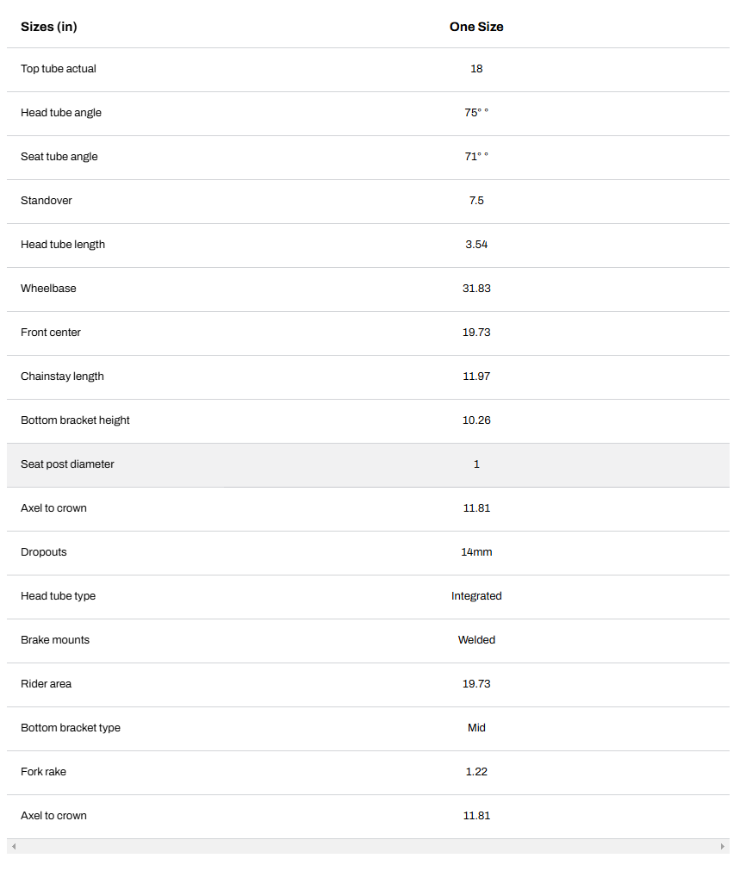Click the highlighted "Seat post diameter" label

click(x=67, y=464)
